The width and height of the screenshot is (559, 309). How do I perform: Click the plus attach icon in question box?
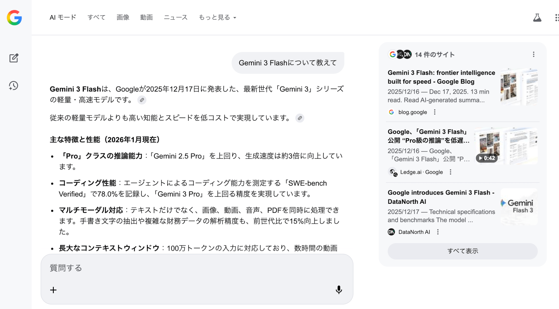(x=53, y=290)
